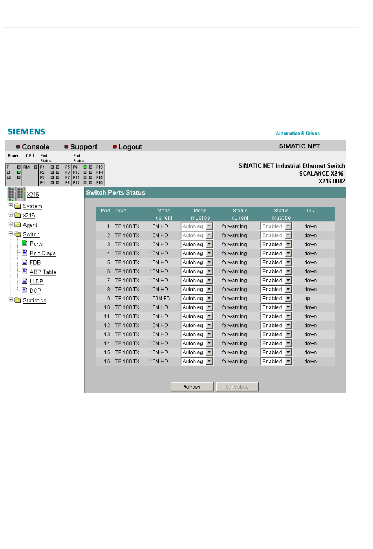Viewport: 373px width, 549px height.
Task: Open the System tree link
Action: click(32, 206)
